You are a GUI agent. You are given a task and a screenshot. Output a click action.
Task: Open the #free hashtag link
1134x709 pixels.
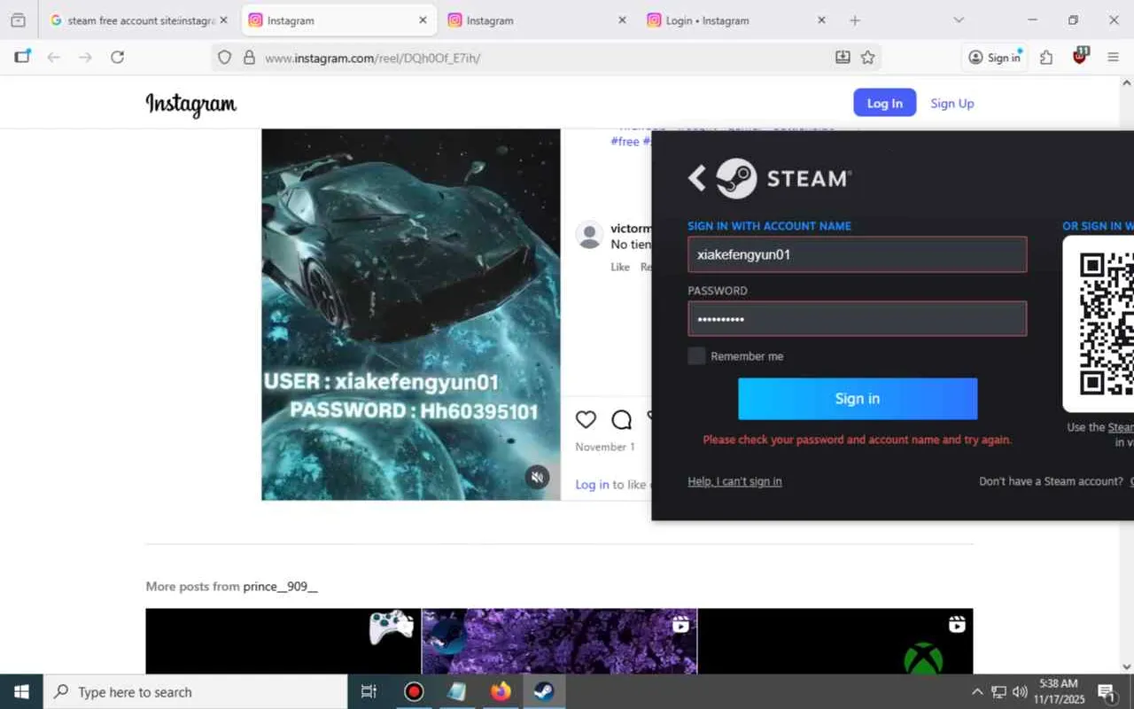pos(625,142)
